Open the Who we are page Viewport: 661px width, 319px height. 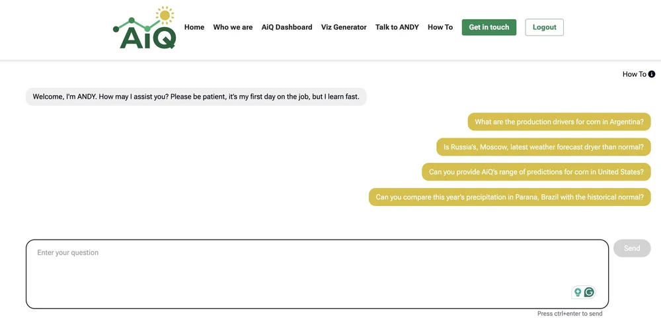coord(233,27)
